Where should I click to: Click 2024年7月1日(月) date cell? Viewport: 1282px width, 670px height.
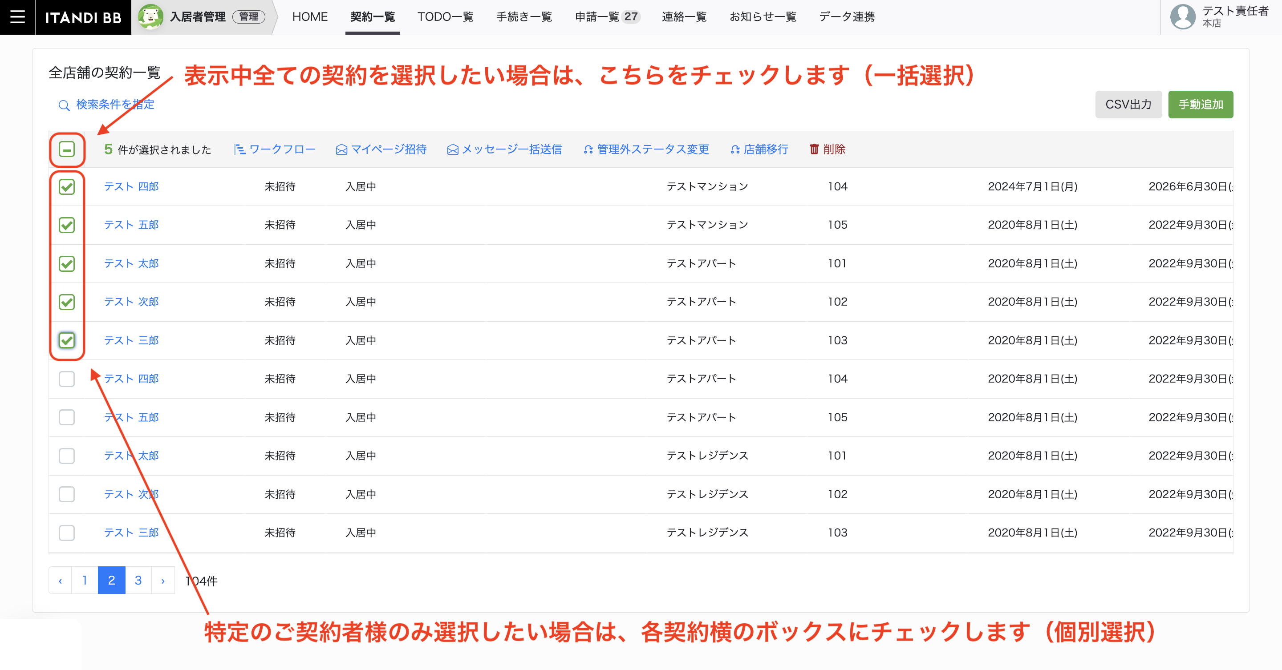coord(1033,186)
